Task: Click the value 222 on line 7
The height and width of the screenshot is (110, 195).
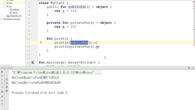Action: [73, 27]
